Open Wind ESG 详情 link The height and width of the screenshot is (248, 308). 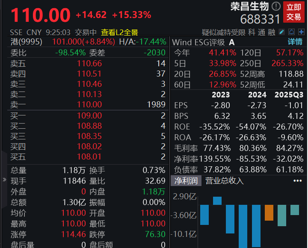tap(295, 42)
